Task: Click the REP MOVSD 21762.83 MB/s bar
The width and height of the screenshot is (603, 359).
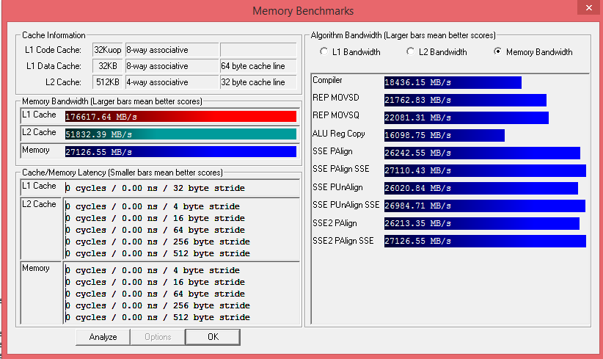Action: point(465,100)
